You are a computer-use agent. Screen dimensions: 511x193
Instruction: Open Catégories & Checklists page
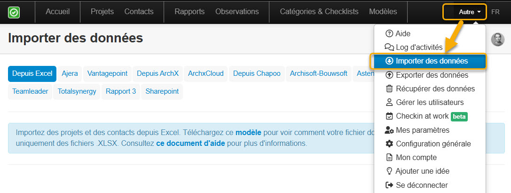[x=319, y=12]
